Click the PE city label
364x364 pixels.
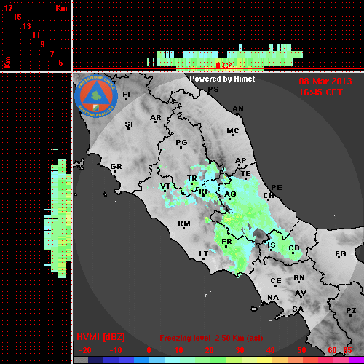tap(277, 187)
